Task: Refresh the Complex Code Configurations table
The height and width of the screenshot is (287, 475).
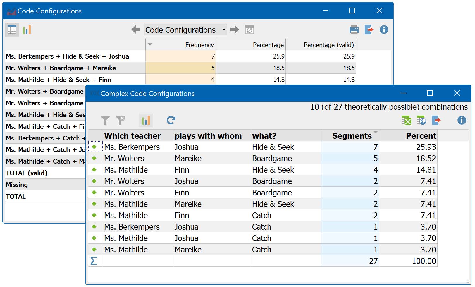Action: tap(171, 120)
